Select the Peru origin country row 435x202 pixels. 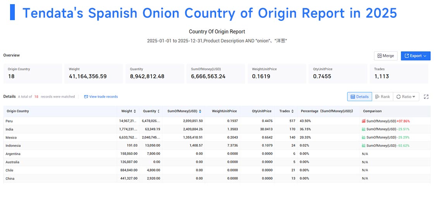pos(217,121)
